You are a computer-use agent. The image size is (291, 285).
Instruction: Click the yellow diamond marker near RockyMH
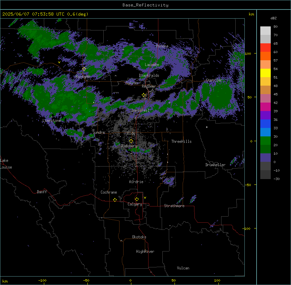[x=84, y=69]
